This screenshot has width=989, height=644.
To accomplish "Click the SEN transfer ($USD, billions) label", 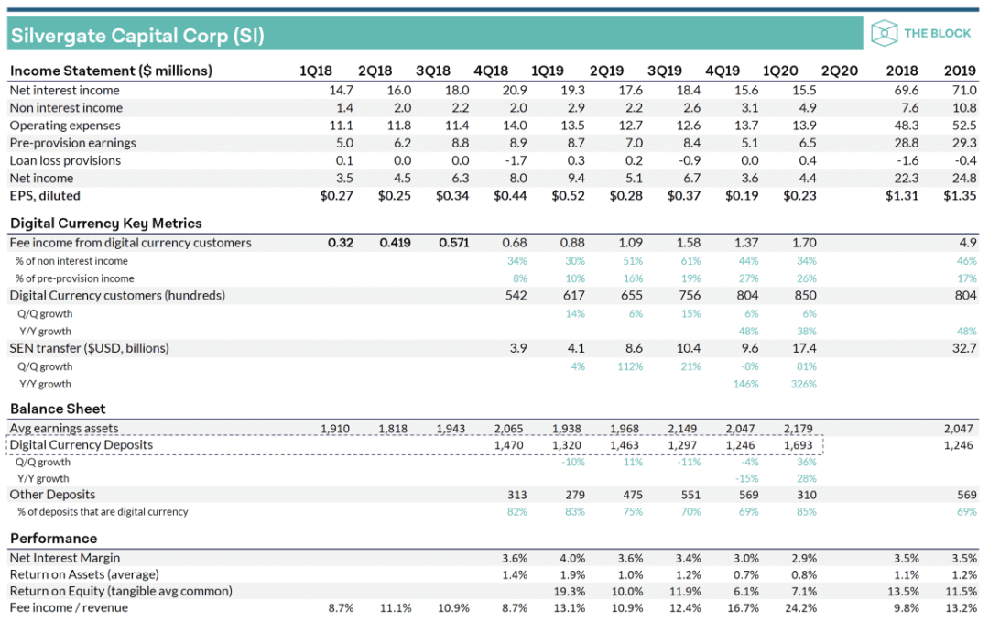I will pyautogui.click(x=89, y=348).
